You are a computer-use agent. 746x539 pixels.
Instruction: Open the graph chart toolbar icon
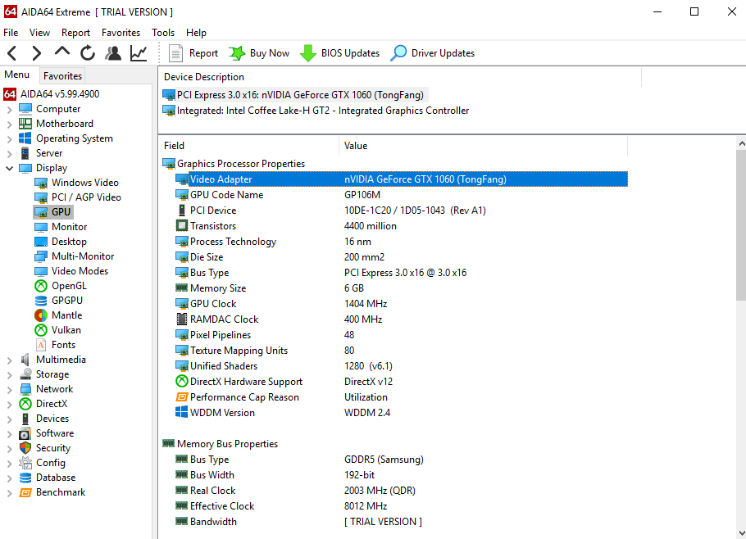139,53
